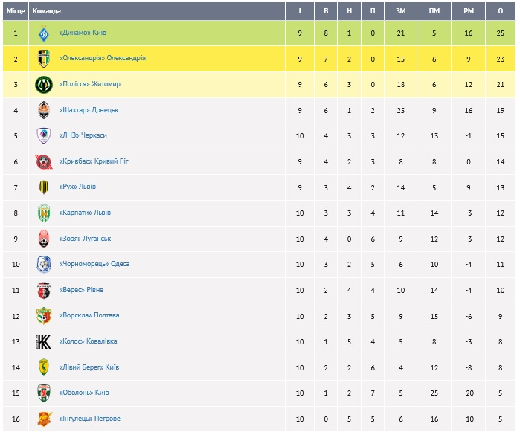
Task: Click the Kolos Kovalivka club logo
Action: point(44,342)
